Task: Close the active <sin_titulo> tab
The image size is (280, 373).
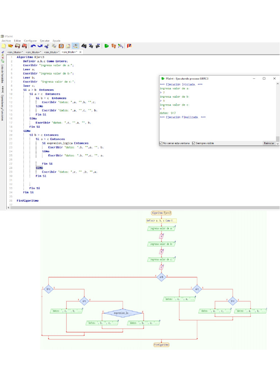Action: (x=81, y=52)
